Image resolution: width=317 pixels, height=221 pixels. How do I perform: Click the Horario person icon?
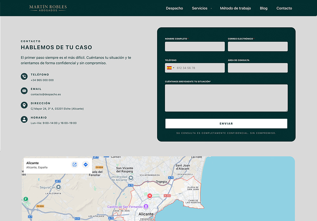pyautogui.click(x=24, y=119)
